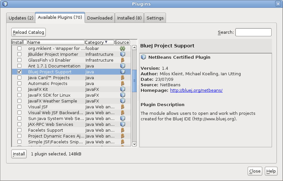The image size is (283, 181).
Task: Switch to the Updates (2) tab
Action: tap(21, 18)
